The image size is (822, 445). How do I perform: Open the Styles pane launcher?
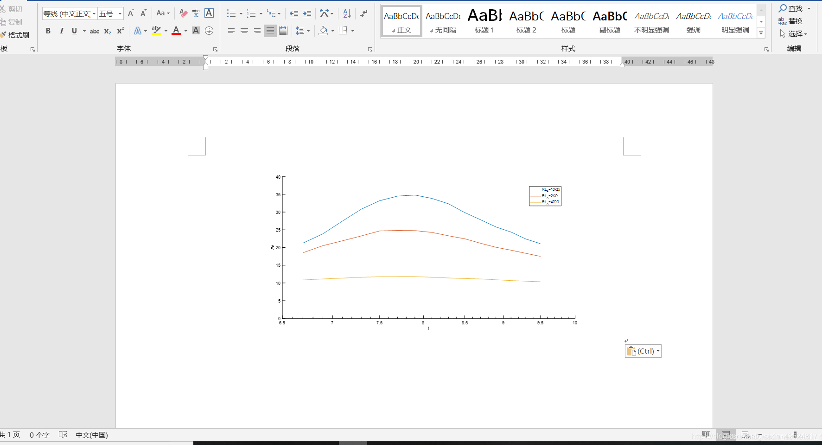coord(766,49)
